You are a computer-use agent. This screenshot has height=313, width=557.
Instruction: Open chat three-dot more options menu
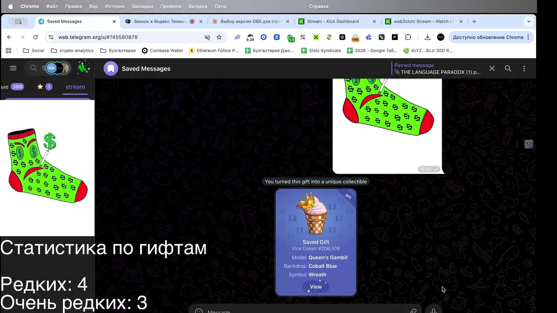point(524,69)
